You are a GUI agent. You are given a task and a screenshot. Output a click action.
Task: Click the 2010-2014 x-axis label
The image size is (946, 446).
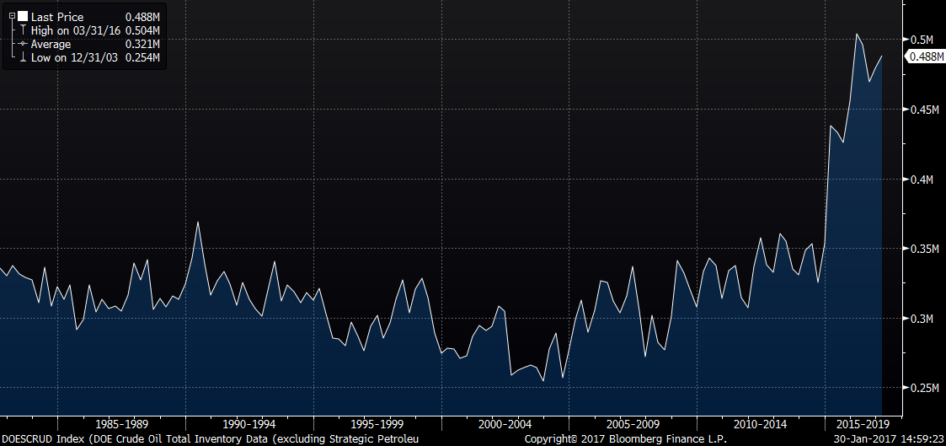click(x=760, y=424)
